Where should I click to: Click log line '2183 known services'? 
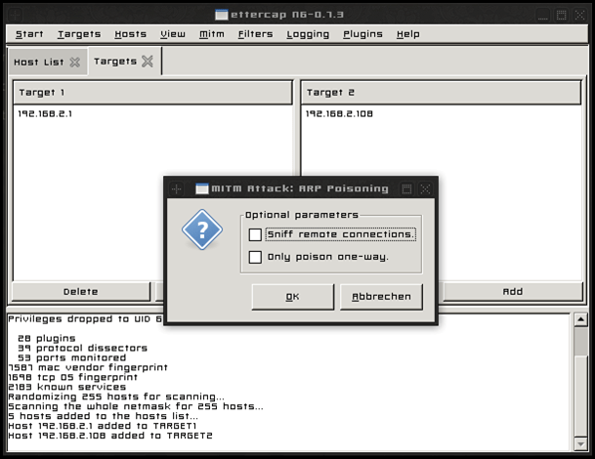(x=67, y=387)
